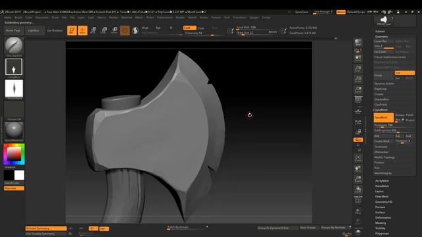422x237 pixels.
Task: Click the BPR render icon
Action: coord(358,42)
